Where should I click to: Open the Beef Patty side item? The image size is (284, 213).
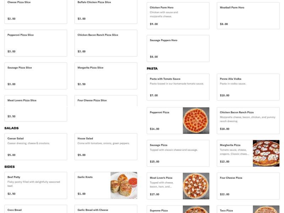pos(35,185)
